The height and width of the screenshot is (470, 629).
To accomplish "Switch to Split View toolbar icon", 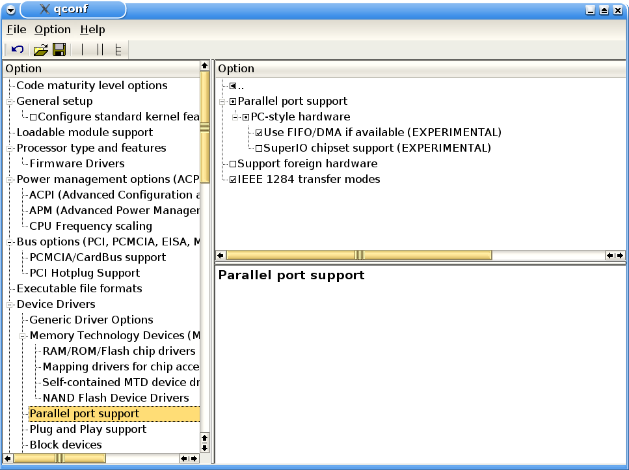I will 100,49.
